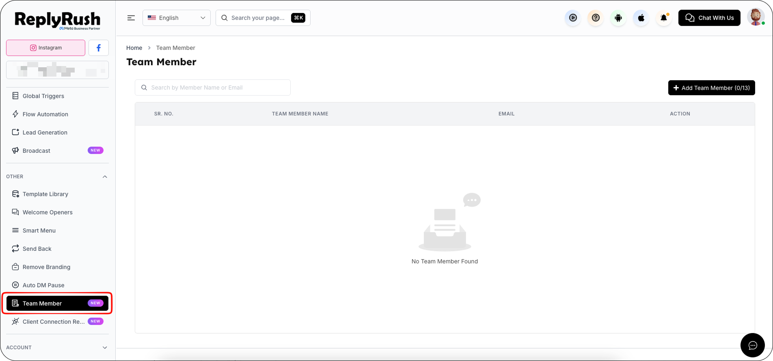
Task: Open the user profile avatar
Action: click(x=756, y=17)
